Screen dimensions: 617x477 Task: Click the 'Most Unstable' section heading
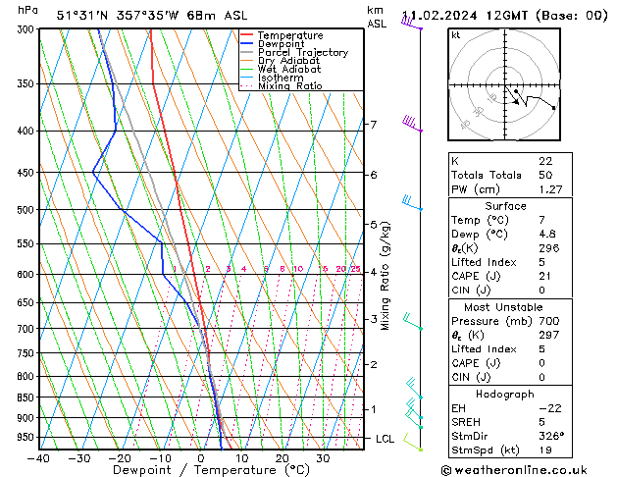pyautogui.click(x=503, y=307)
